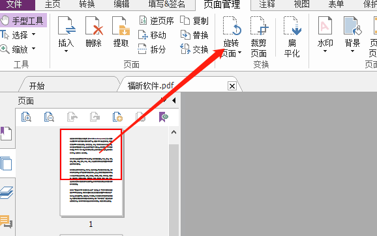Click the purple bookmark view icon in thumbnail toolbar

click(x=164, y=117)
